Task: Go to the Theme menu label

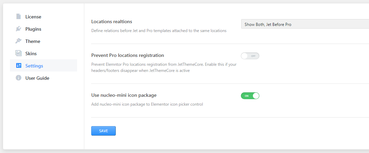Action: [x=33, y=41]
